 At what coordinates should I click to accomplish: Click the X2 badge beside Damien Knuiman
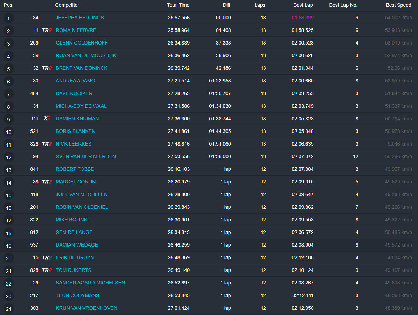pos(47,119)
